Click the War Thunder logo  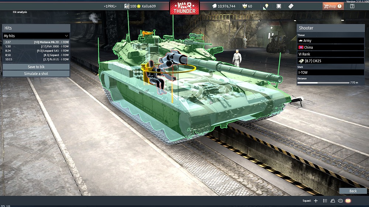pyautogui.click(x=184, y=8)
